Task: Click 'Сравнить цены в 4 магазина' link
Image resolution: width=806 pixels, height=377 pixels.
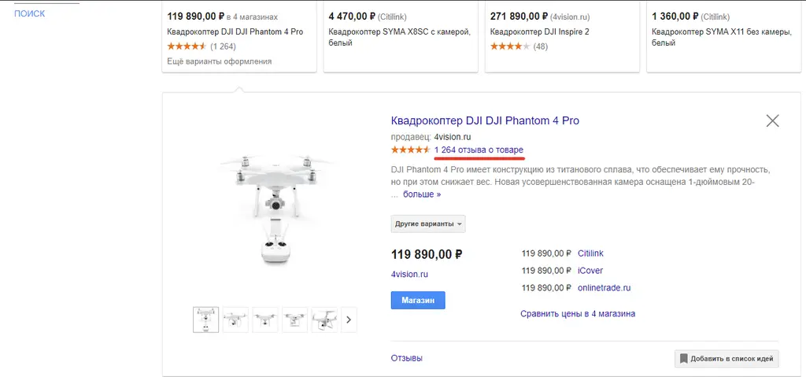Action: pos(577,314)
